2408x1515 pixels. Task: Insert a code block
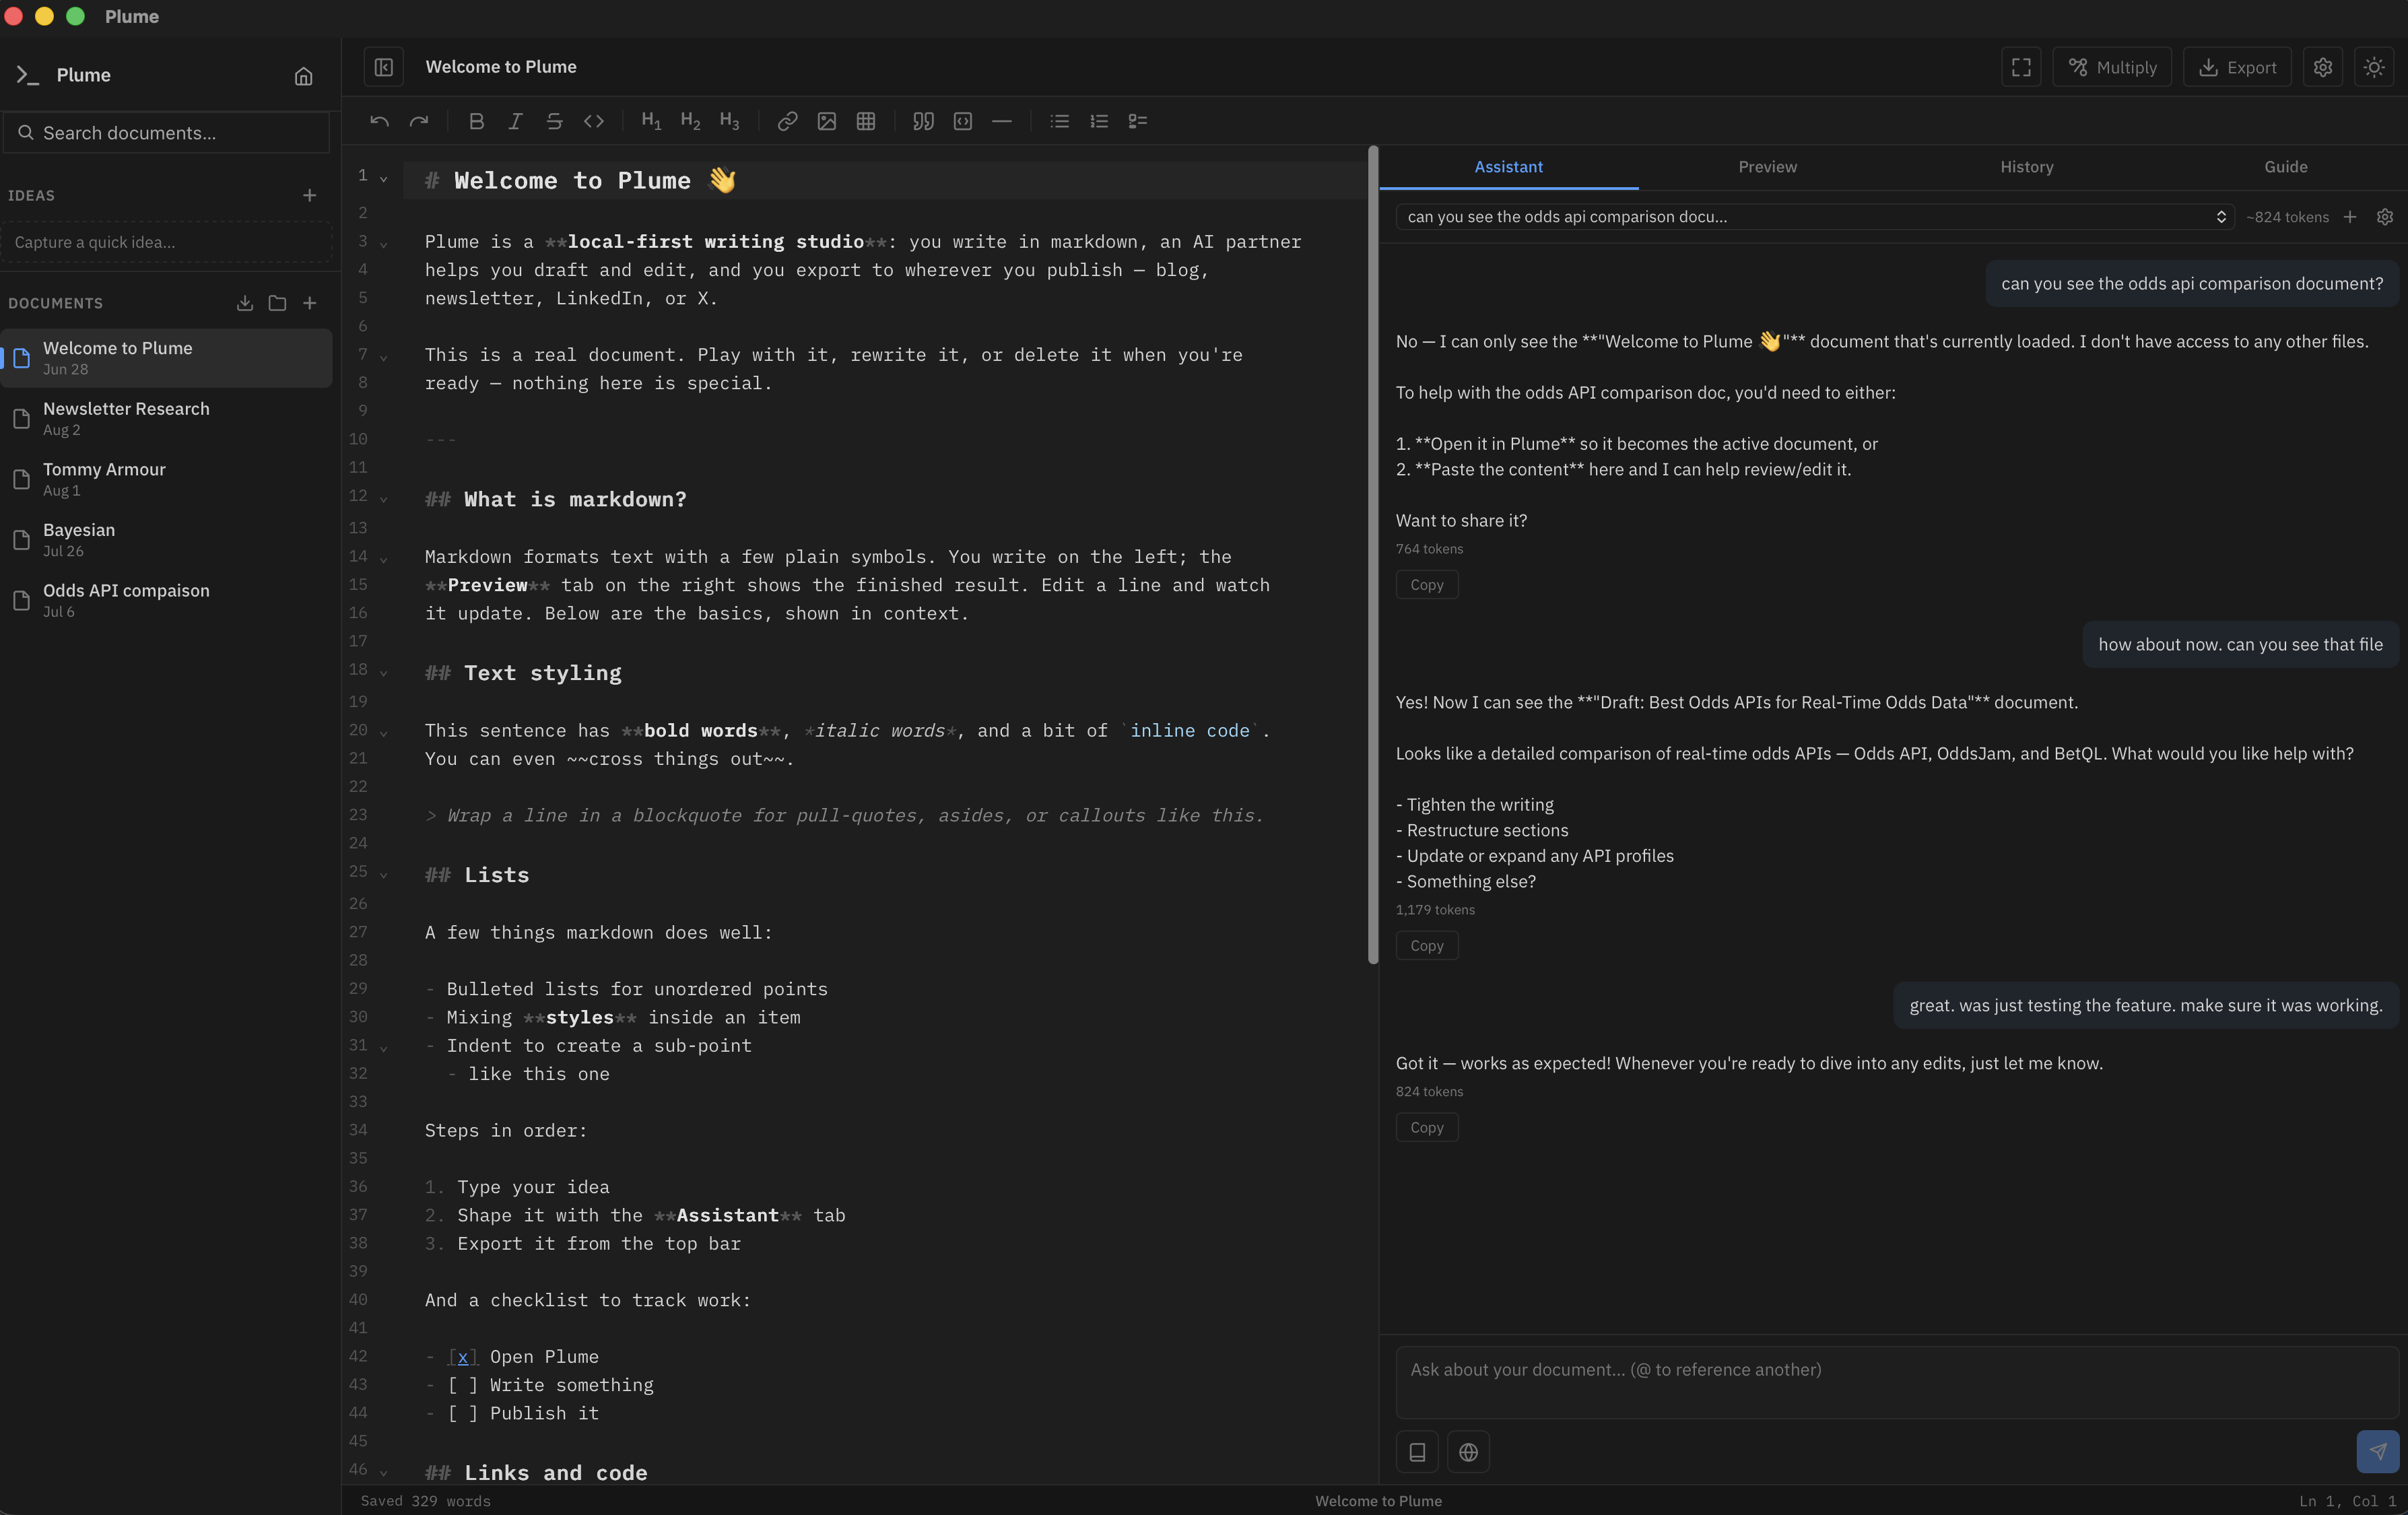click(962, 121)
